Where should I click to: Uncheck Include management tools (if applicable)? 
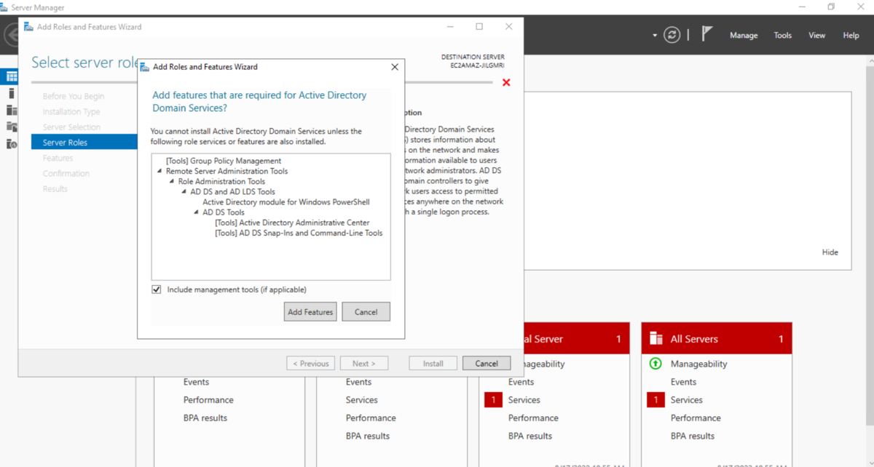pyautogui.click(x=156, y=289)
